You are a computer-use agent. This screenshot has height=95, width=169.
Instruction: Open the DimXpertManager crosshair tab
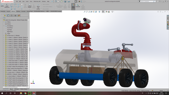[x=15, y=15]
